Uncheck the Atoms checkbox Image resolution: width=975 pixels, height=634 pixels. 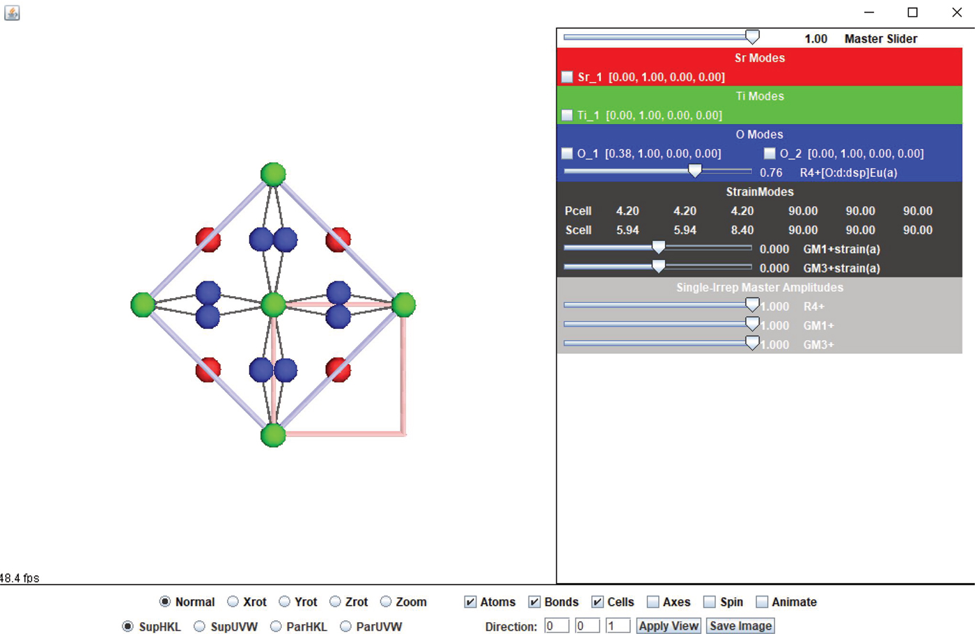pyautogui.click(x=470, y=602)
